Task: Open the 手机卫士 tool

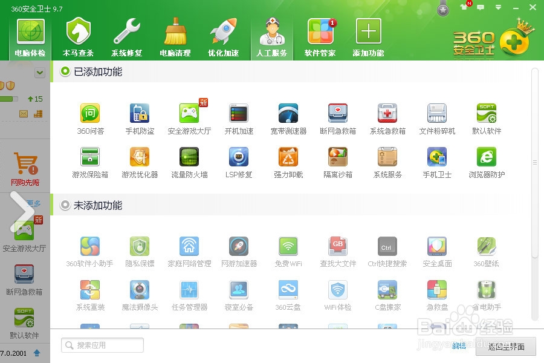Action: point(437,163)
